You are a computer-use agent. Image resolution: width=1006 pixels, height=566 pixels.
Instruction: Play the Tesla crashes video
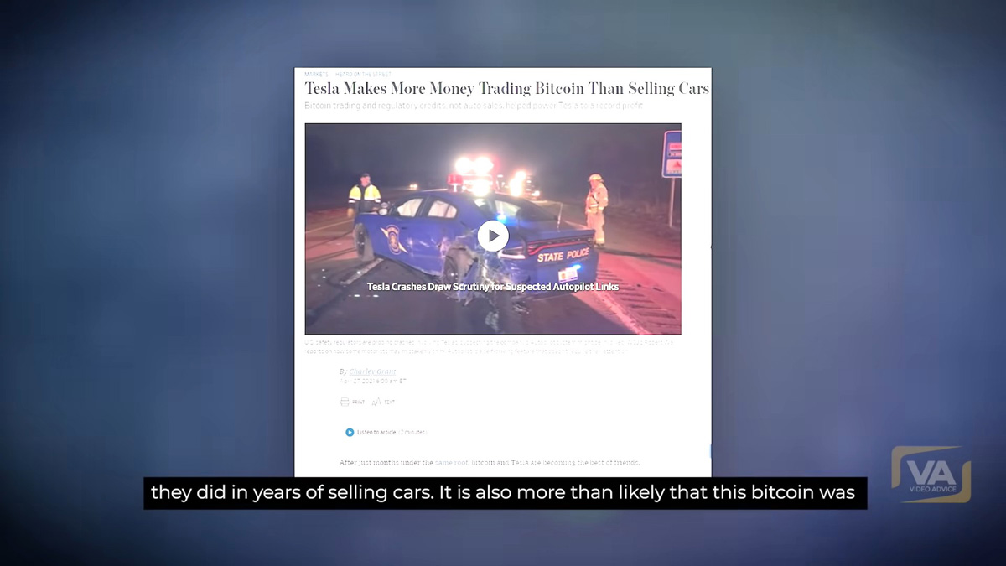(x=493, y=236)
